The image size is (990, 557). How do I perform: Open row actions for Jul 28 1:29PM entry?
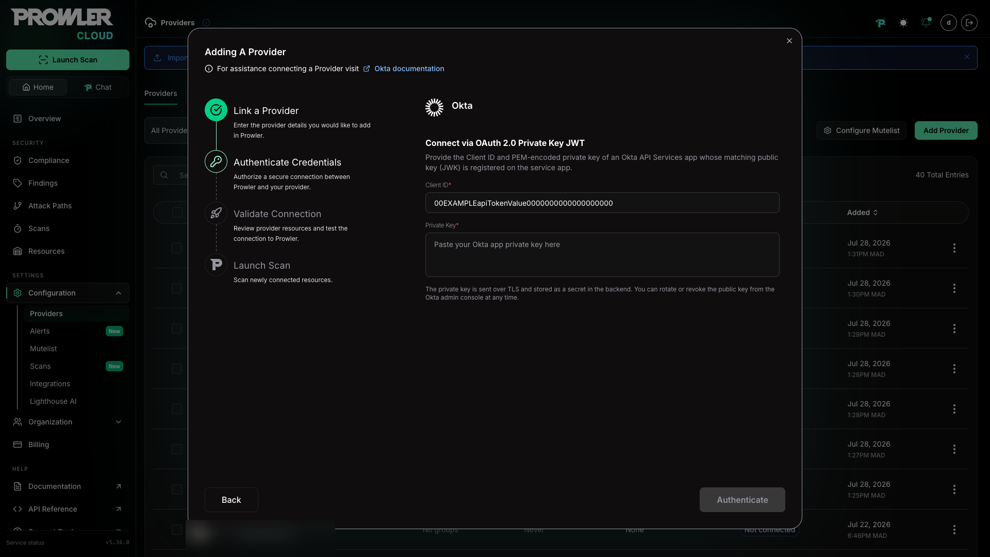pos(954,329)
